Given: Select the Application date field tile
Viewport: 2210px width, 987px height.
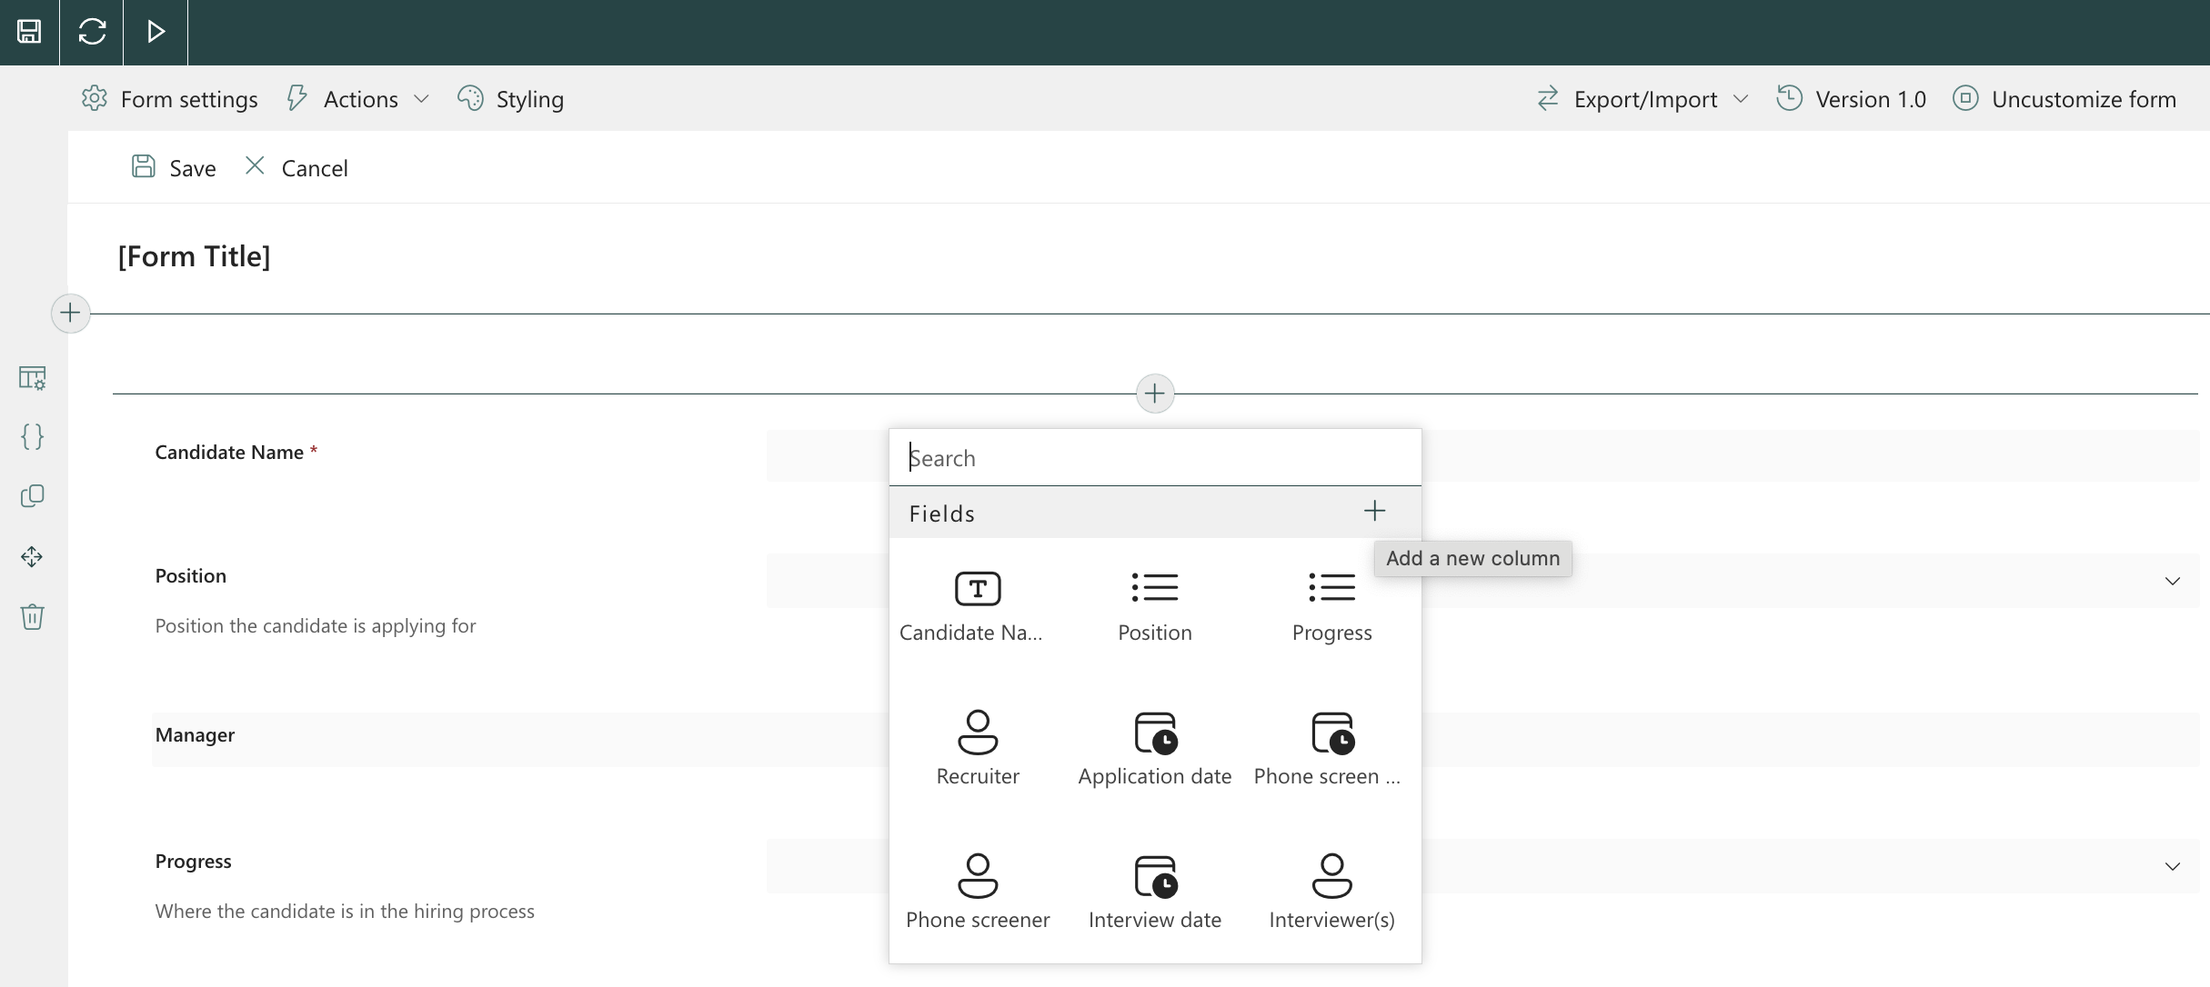Looking at the screenshot, I should tap(1155, 749).
